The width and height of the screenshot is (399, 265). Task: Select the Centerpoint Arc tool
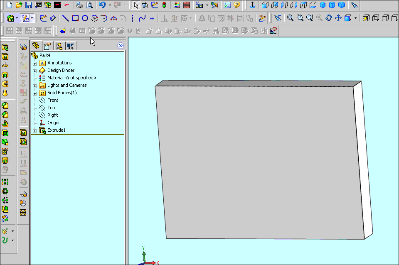point(94,18)
